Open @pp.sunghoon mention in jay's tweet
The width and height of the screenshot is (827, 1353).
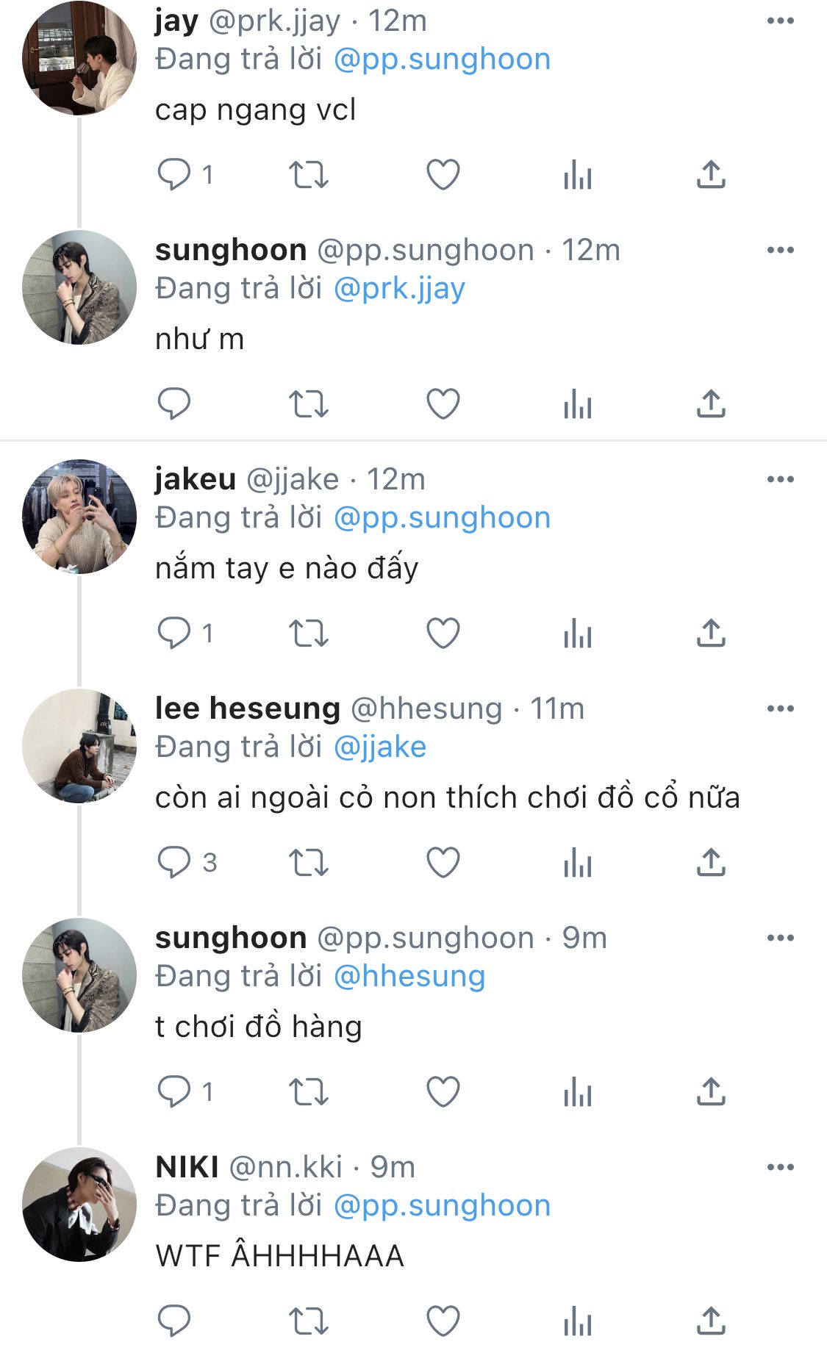[442, 60]
